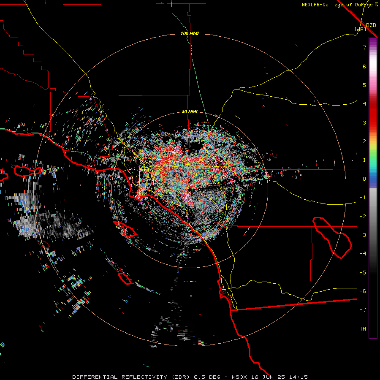Click the scale value 5
Screen dimensions: 380x380
[x=364, y=85]
